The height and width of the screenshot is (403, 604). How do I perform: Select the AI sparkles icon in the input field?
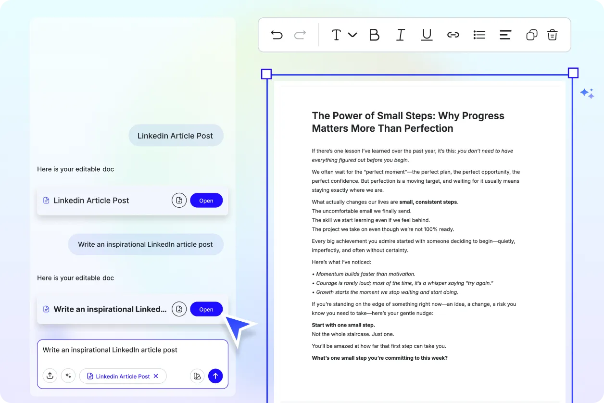tap(68, 376)
